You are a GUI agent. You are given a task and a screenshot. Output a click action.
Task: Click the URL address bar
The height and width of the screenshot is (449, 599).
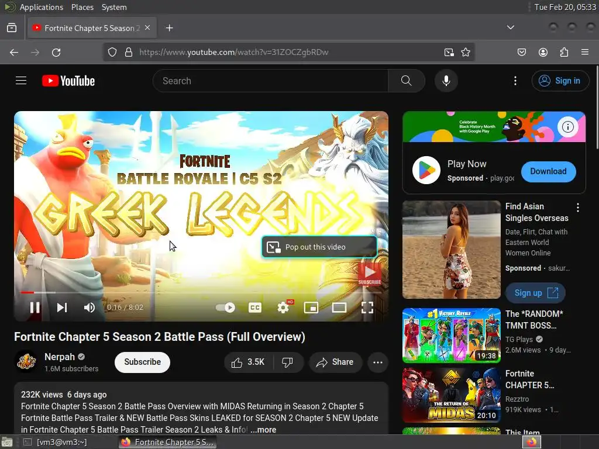(x=288, y=52)
